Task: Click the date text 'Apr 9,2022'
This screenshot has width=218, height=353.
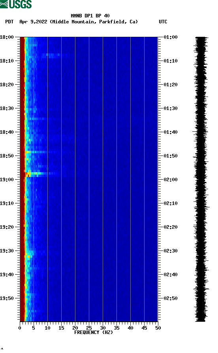Action: click(x=33, y=22)
